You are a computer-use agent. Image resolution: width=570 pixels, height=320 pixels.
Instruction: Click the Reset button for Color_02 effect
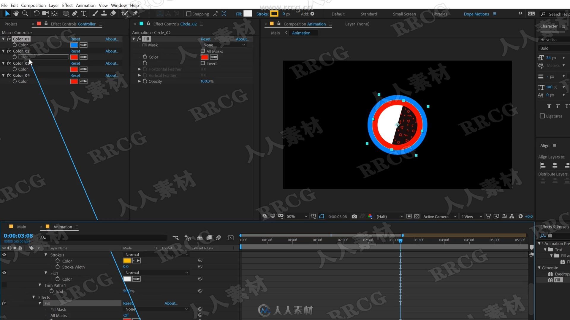click(x=75, y=51)
